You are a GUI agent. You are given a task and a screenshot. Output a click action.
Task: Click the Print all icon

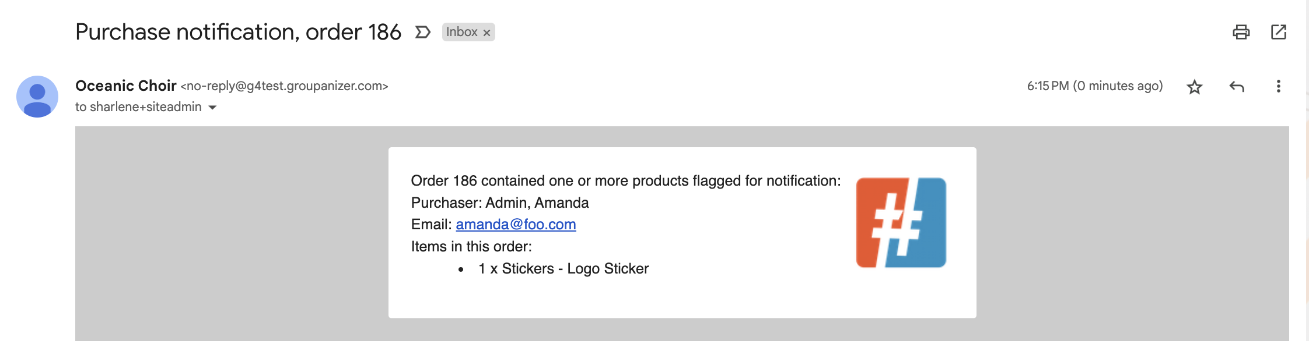click(1241, 32)
